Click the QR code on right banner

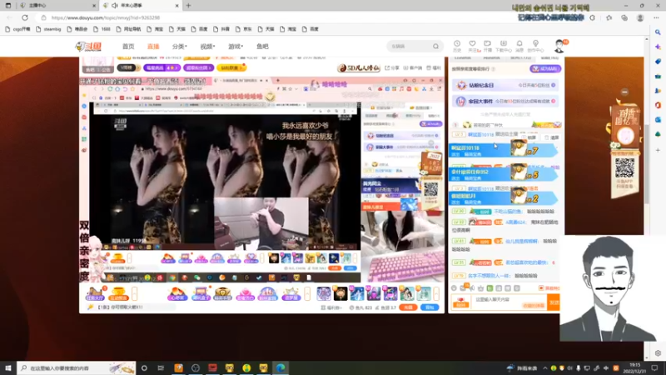click(x=625, y=168)
